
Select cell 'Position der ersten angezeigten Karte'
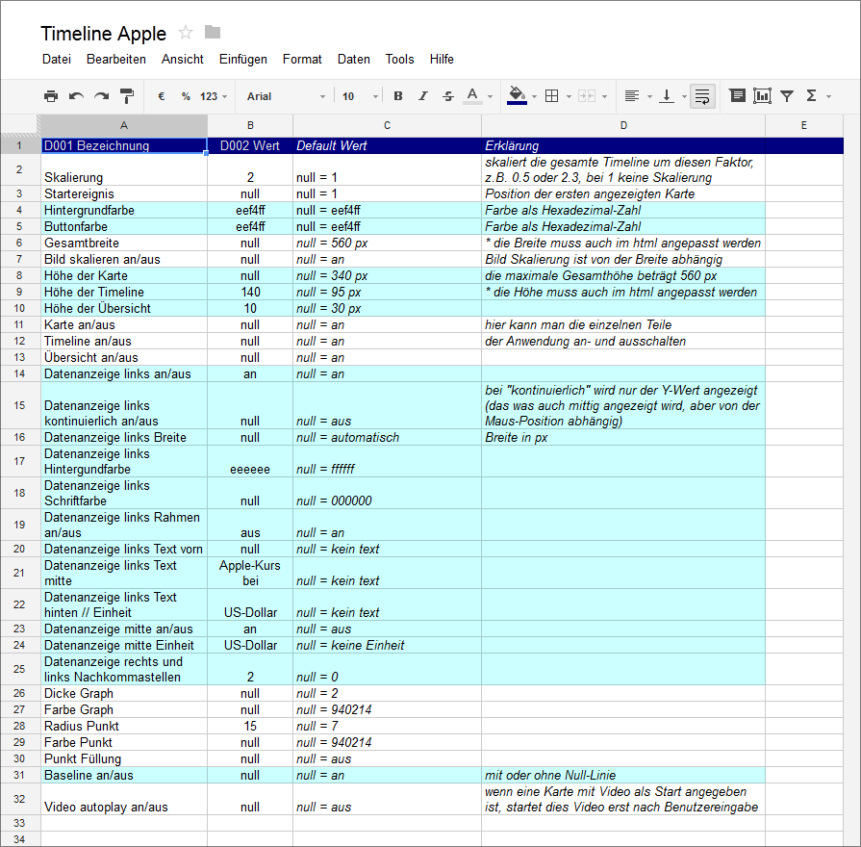(x=623, y=193)
